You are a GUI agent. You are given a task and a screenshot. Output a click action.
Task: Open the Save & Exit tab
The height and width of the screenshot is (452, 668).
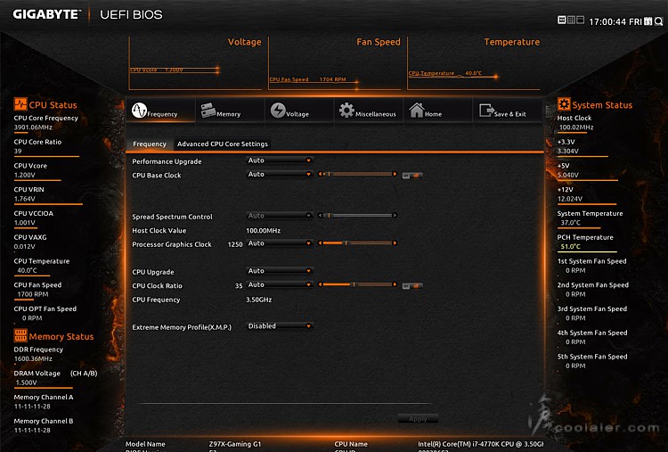[508, 110]
